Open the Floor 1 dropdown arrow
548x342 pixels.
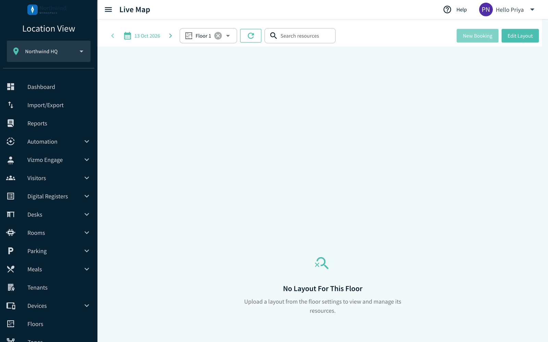(x=228, y=36)
